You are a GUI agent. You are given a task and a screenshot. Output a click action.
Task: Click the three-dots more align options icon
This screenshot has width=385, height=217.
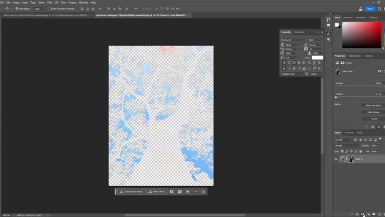pyautogui.click(x=136, y=8)
